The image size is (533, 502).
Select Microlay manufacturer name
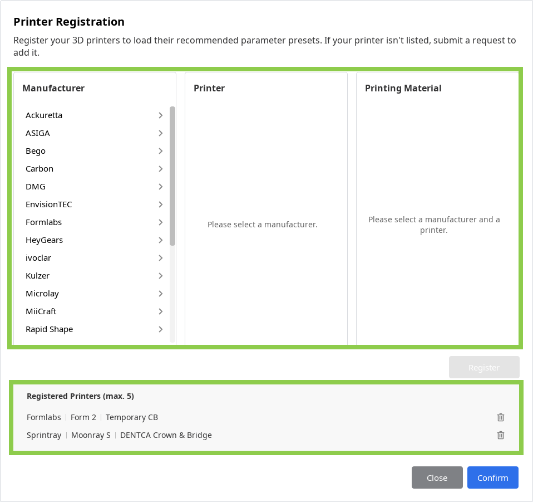click(42, 294)
